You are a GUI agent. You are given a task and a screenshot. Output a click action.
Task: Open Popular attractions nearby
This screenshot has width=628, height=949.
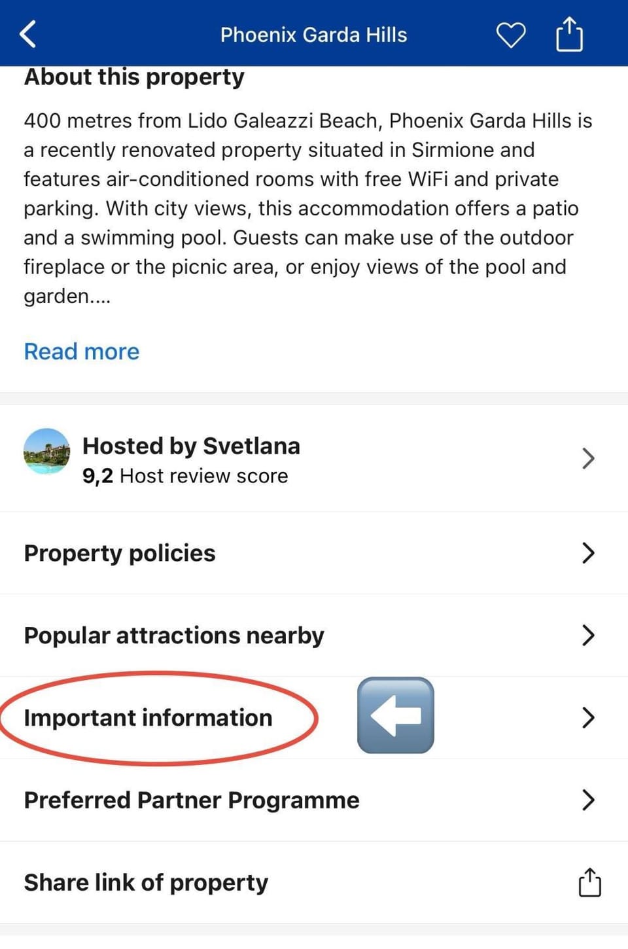pyautogui.click(x=174, y=636)
